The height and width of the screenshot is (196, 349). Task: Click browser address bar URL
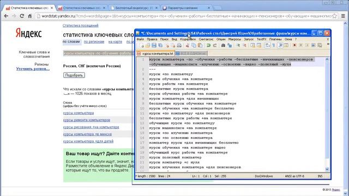point(186,16)
